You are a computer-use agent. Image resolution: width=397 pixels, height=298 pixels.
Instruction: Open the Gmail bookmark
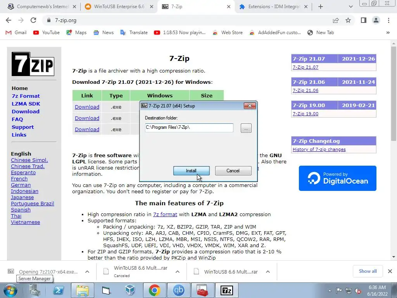16,33
